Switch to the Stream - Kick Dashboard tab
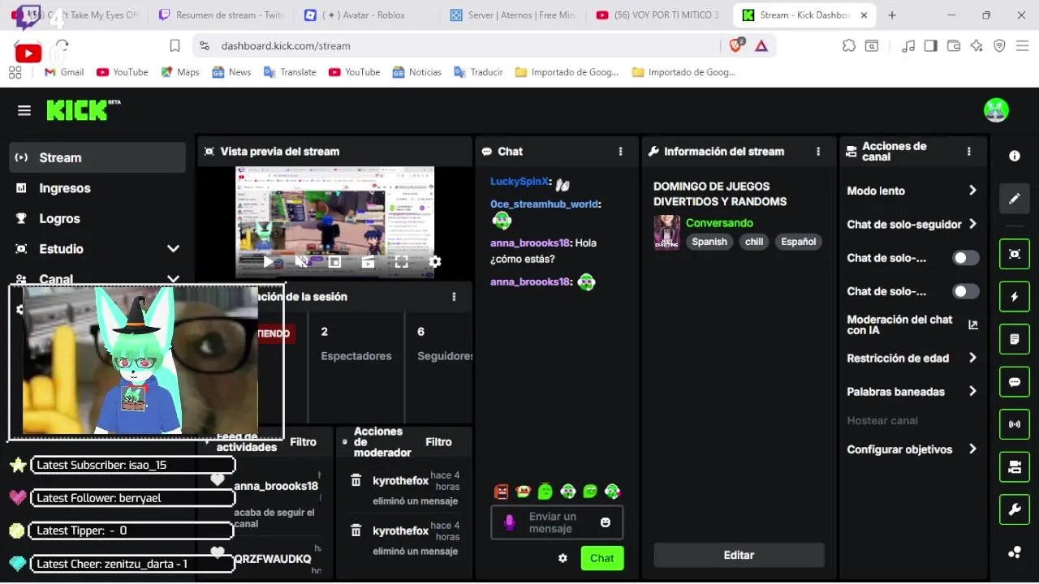Image resolution: width=1039 pixels, height=584 pixels. click(x=804, y=15)
